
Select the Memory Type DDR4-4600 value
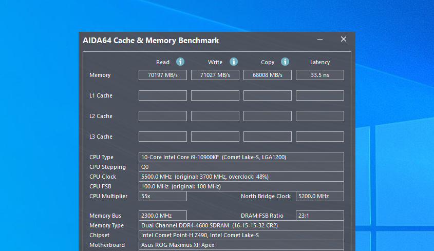tap(241, 225)
